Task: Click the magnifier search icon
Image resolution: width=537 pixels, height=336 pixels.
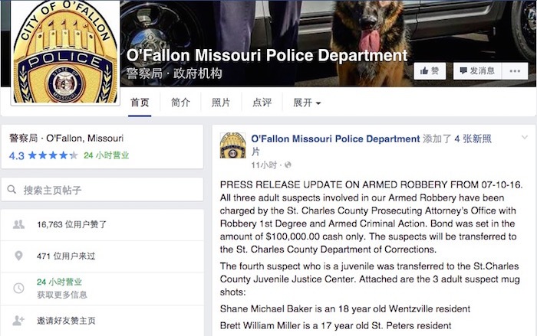Action: coord(12,189)
